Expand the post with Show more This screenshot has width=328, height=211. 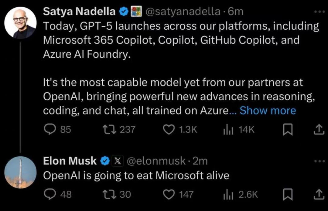click(x=268, y=111)
